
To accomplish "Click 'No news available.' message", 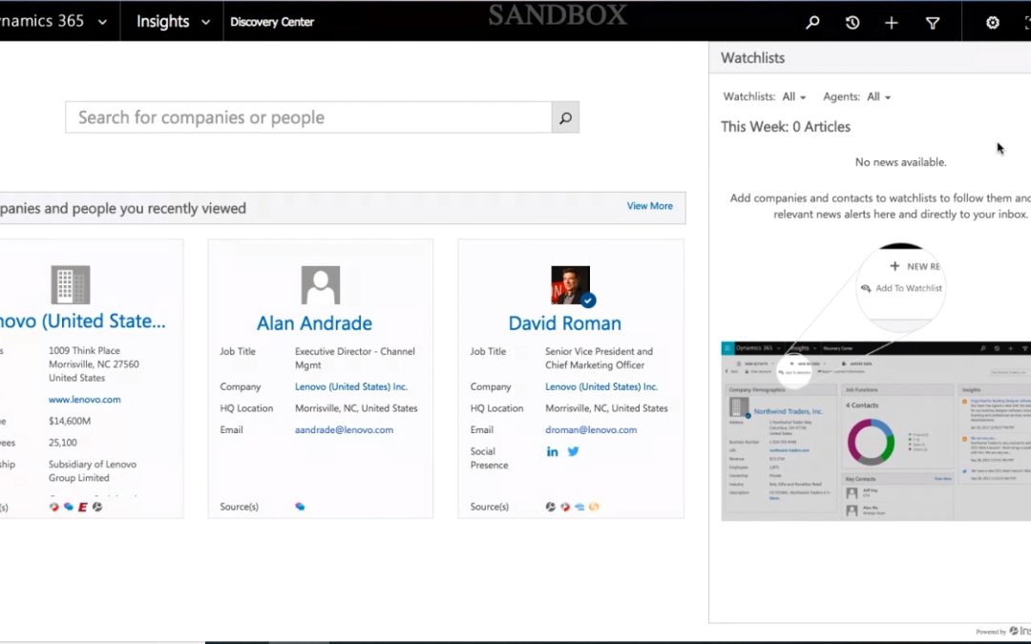I will 901,162.
